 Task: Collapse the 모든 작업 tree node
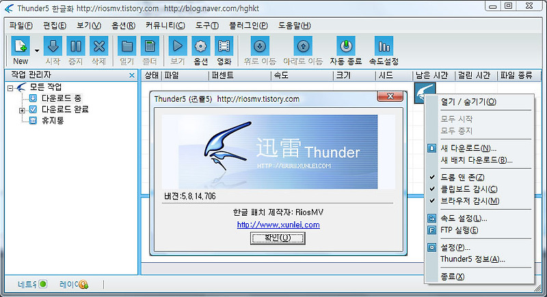pos(10,88)
